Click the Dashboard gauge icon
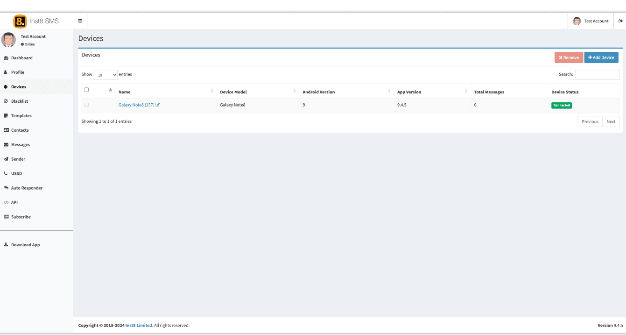626x335 pixels. coord(6,58)
